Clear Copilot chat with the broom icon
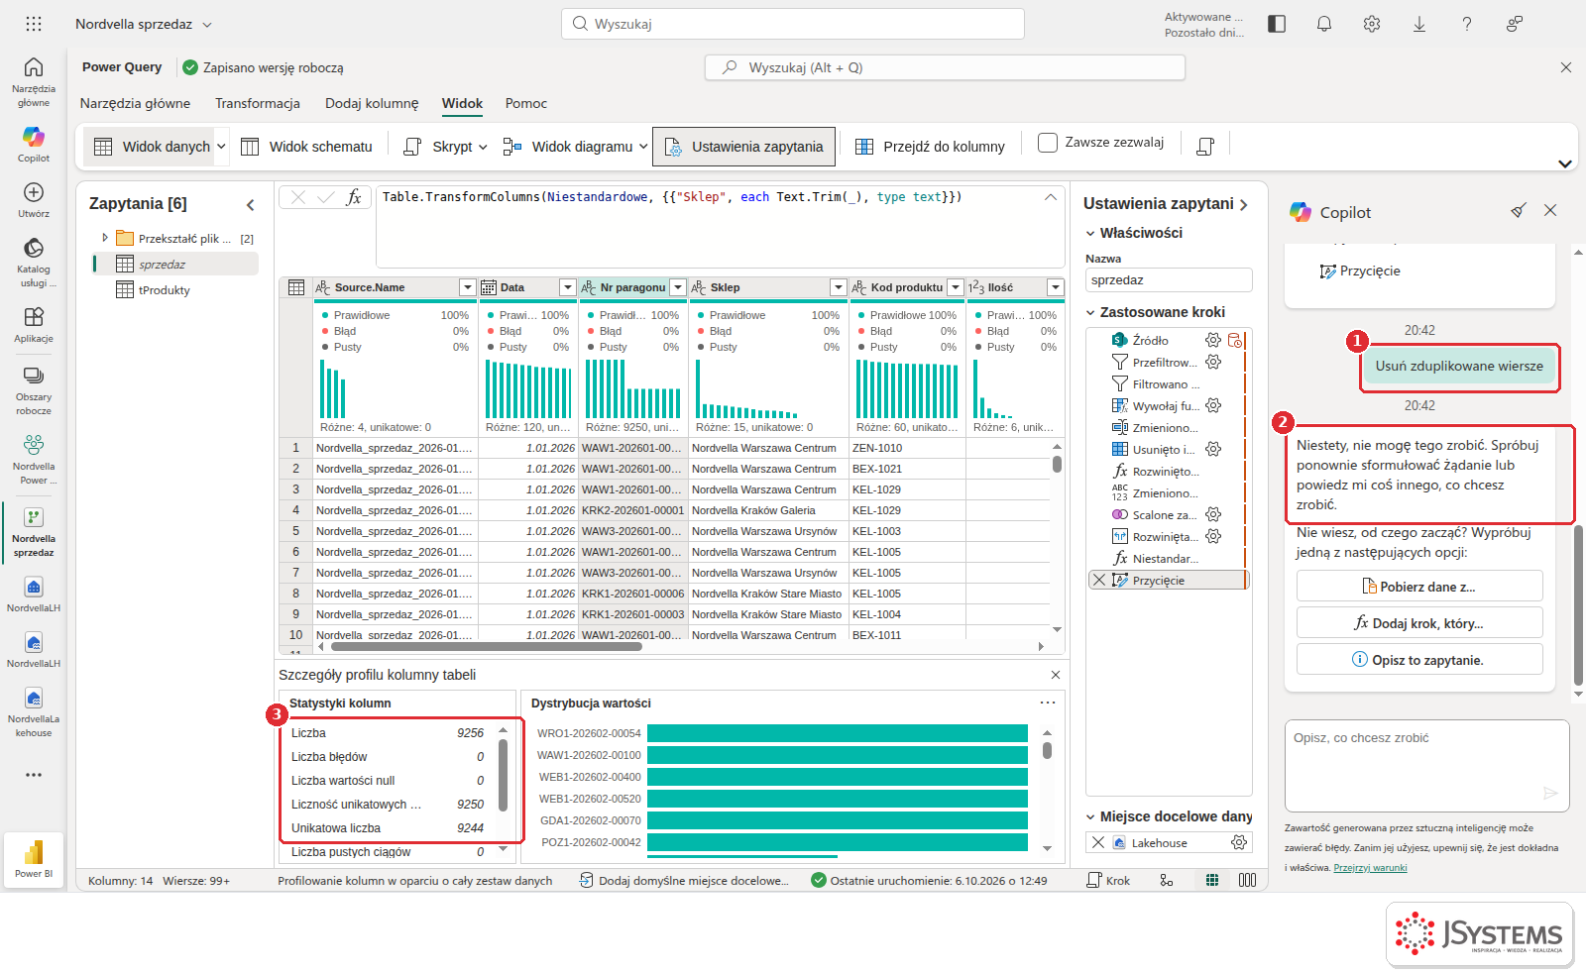Screen dimensions: 1586x975 [1518, 210]
